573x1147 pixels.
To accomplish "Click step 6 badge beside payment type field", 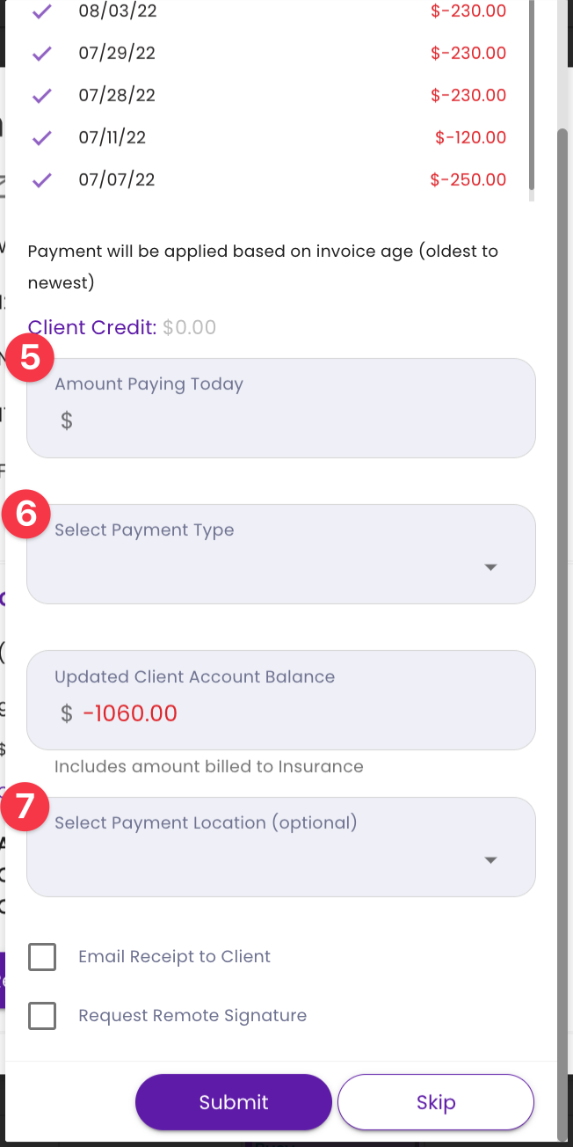I will pyautogui.click(x=25, y=515).
